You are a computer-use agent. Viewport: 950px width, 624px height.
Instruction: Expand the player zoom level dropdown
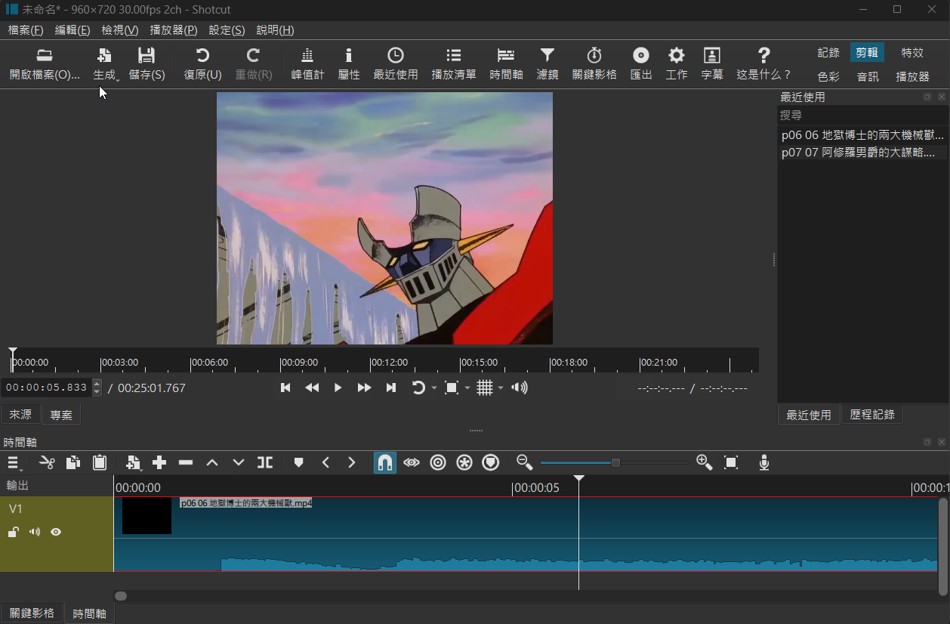point(467,388)
